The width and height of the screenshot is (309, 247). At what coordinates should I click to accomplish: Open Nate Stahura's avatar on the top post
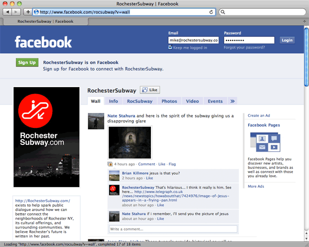(x=96, y=121)
